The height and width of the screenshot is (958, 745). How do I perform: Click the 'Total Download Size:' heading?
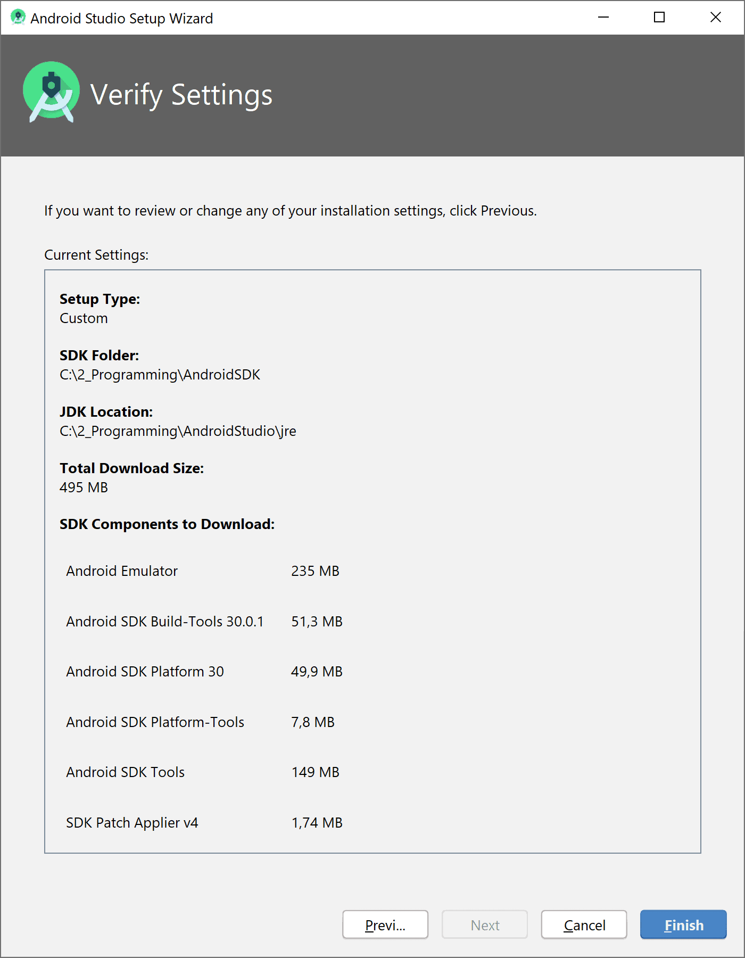pos(131,468)
